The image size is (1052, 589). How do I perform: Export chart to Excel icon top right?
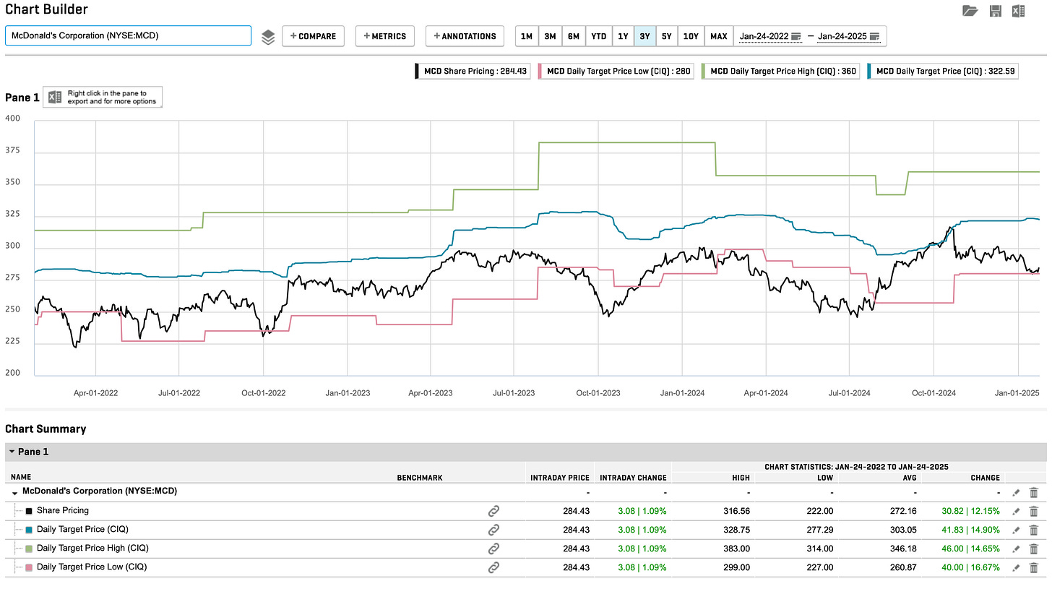(1018, 11)
